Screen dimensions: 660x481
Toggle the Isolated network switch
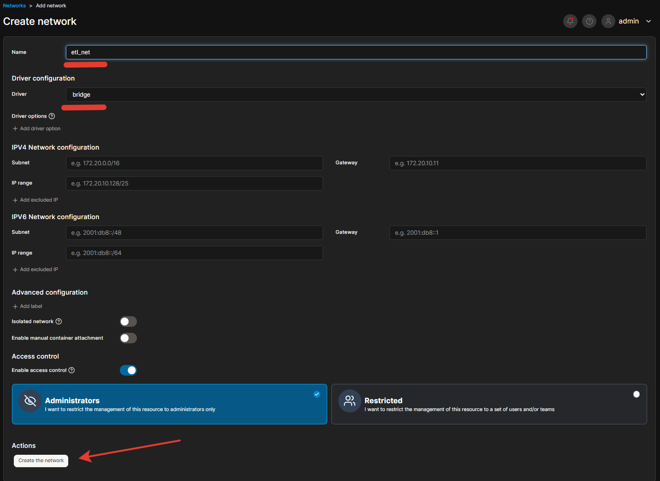tap(128, 321)
